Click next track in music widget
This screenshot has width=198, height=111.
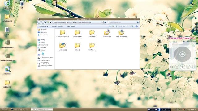point(188,67)
